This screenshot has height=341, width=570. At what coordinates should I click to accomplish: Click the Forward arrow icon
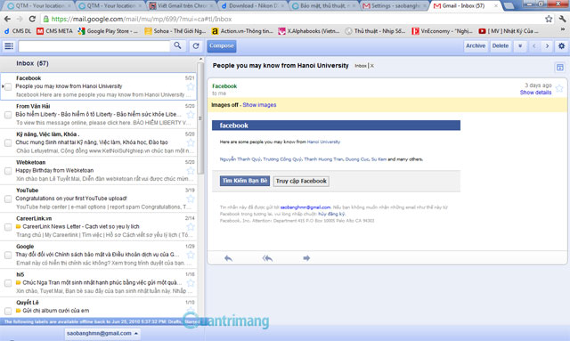(x=306, y=258)
